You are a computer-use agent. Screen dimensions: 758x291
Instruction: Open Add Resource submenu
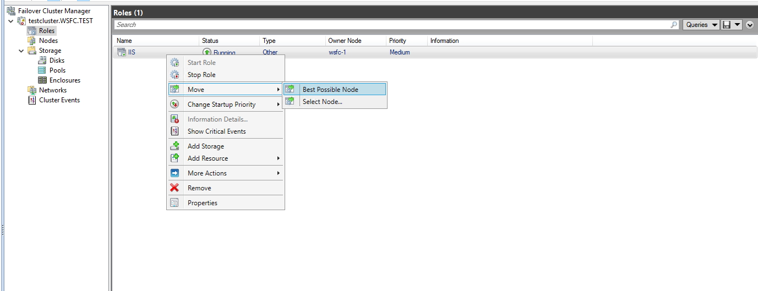tap(208, 158)
